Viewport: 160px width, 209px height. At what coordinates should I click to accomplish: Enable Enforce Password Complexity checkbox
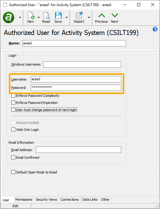click(13, 96)
